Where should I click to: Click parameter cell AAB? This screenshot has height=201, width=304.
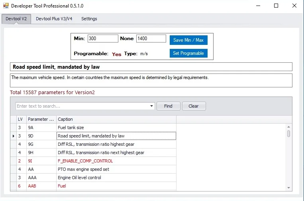pos(41,186)
